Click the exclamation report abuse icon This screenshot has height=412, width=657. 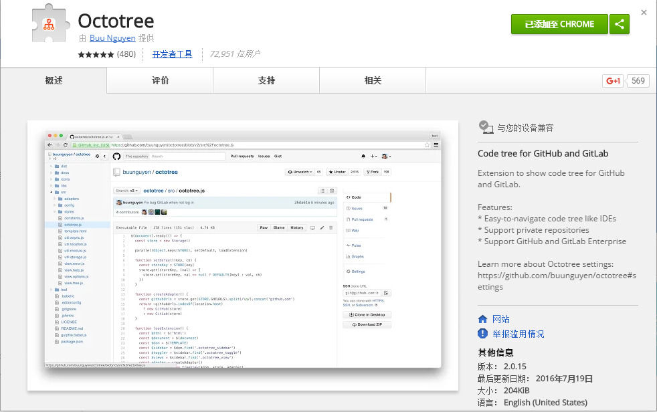tap(482, 333)
